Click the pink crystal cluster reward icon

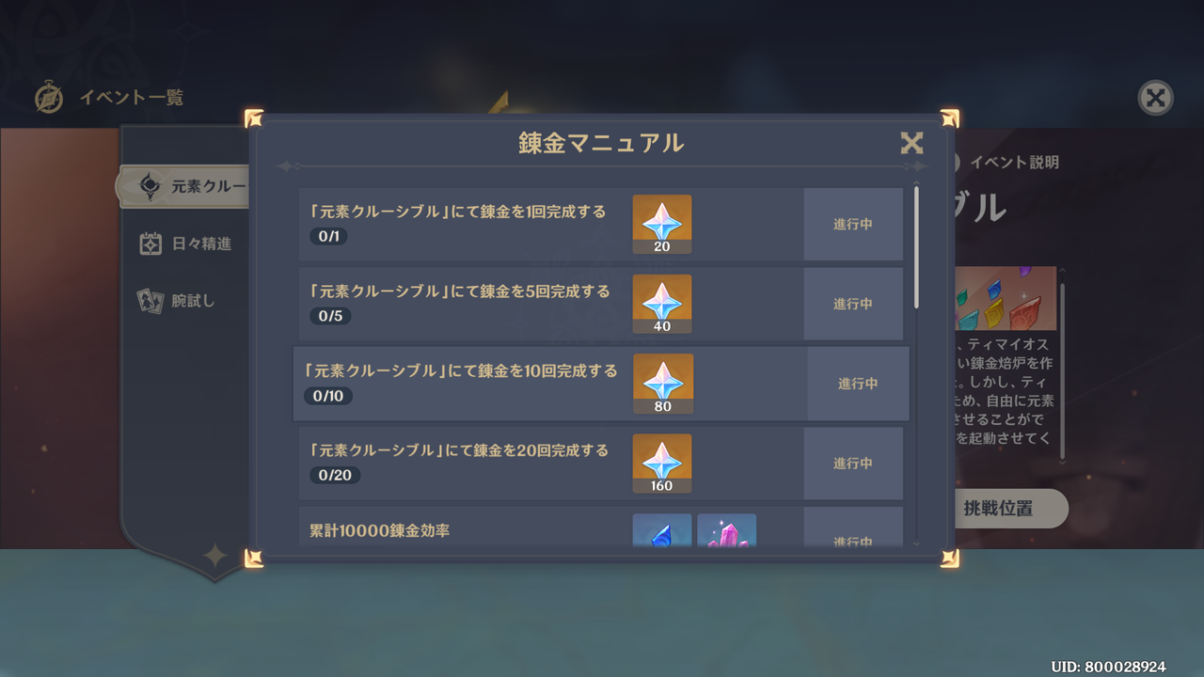(726, 531)
